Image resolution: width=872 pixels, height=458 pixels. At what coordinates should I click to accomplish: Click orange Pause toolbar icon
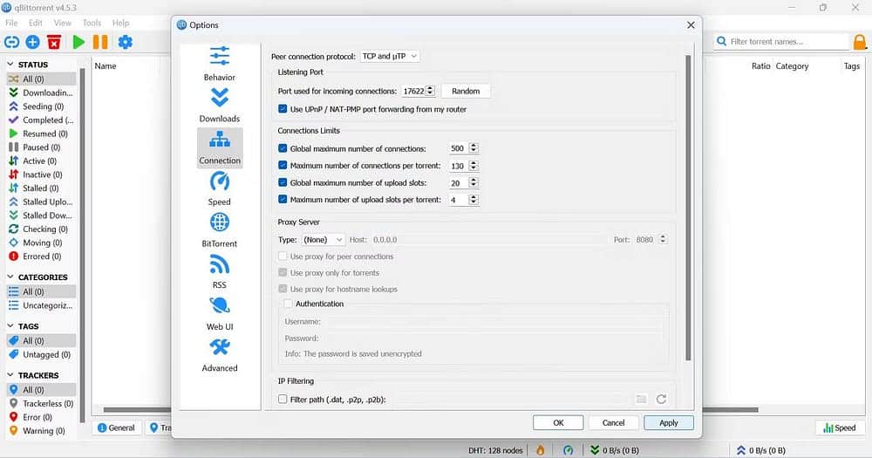click(x=100, y=42)
